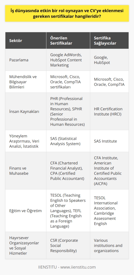Select the İnsan Kaynakları row label
The width and height of the screenshot is (134, 275).
(26, 111)
